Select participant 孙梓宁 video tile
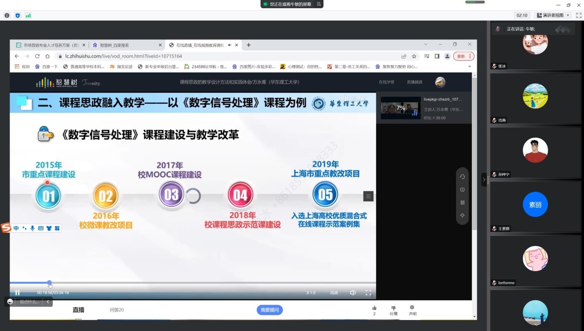The image size is (584, 331). click(x=535, y=152)
